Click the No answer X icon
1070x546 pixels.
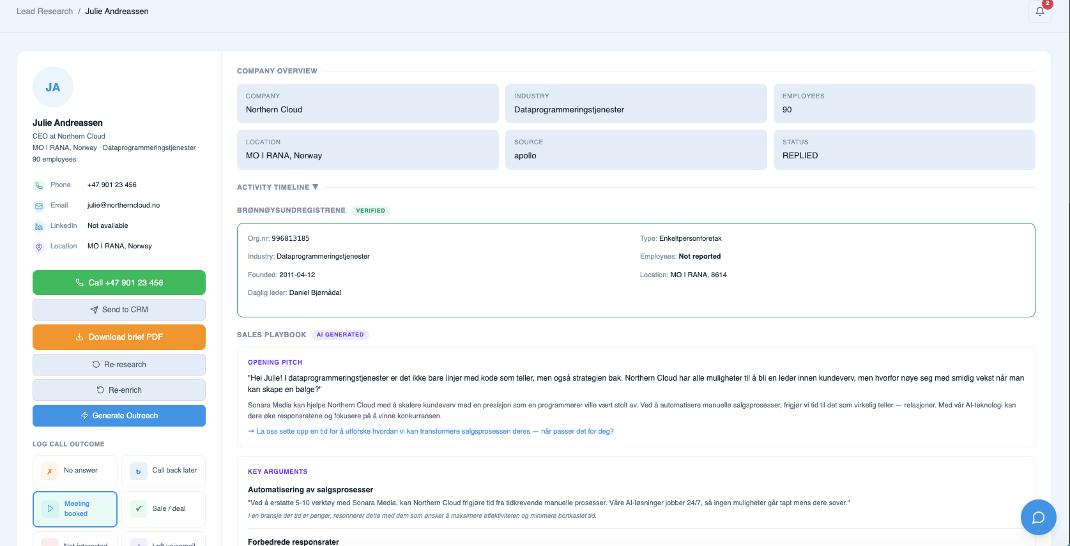coord(49,471)
